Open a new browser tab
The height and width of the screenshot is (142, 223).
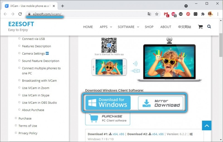[62, 6]
